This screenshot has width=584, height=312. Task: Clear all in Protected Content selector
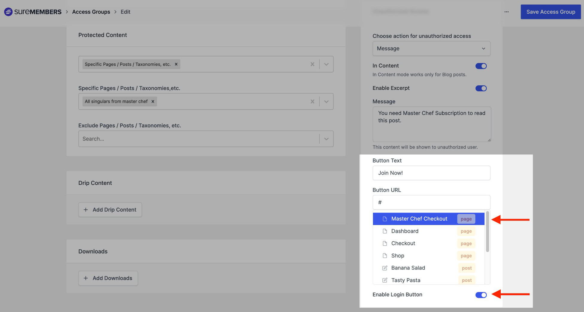[312, 64]
